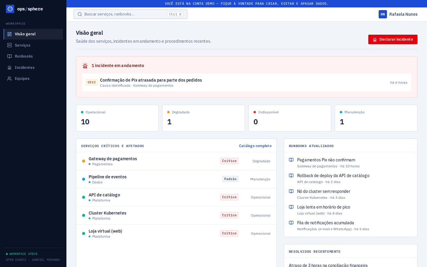Click the RN user avatar
Viewport: 427px width, 267px height.
click(383, 14)
